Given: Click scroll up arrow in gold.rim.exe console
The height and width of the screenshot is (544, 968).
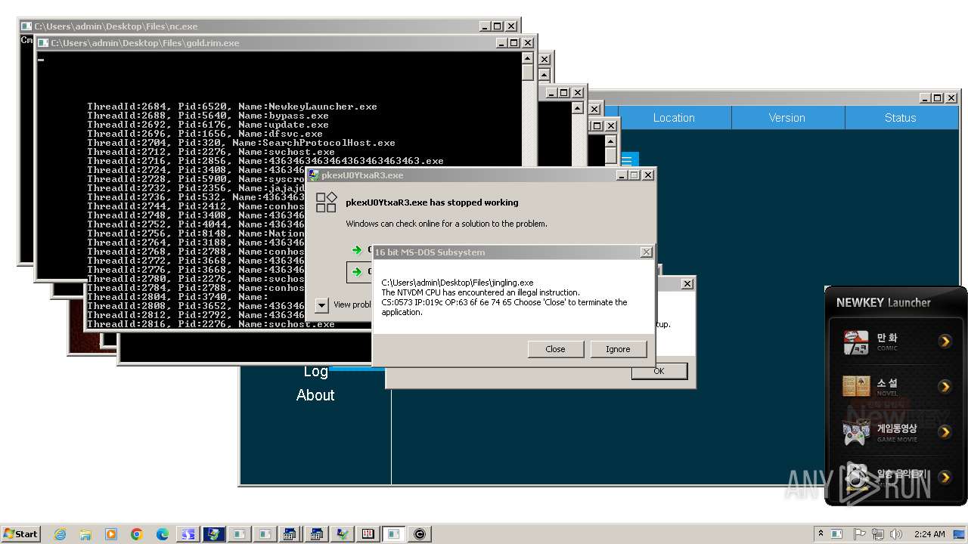Looking at the screenshot, I should tap(528, 59).
